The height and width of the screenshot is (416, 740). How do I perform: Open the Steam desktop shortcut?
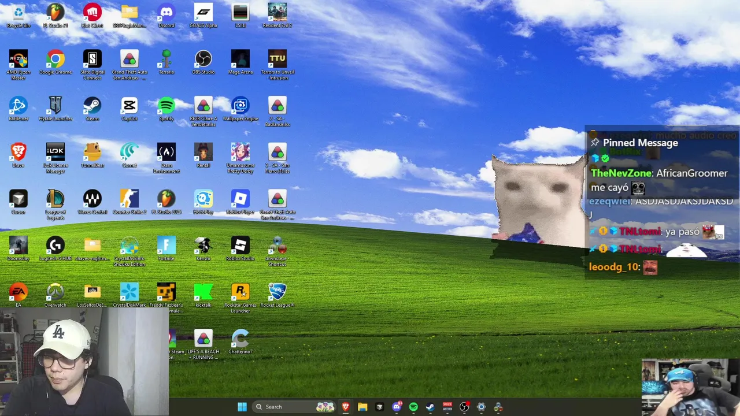coord(92,109)
